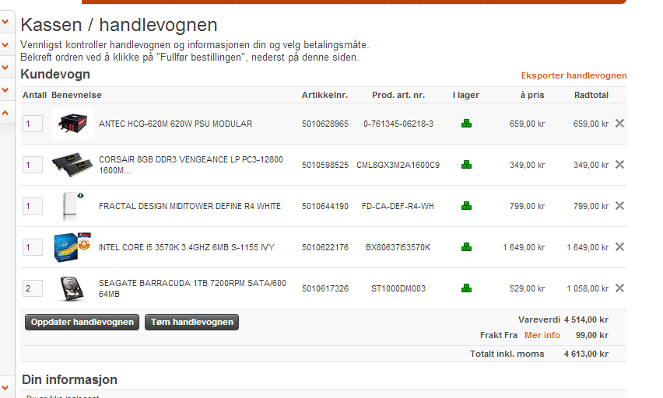Click article number 5010617326
Viewport: 663px width, 398px height.
(325, 288)
